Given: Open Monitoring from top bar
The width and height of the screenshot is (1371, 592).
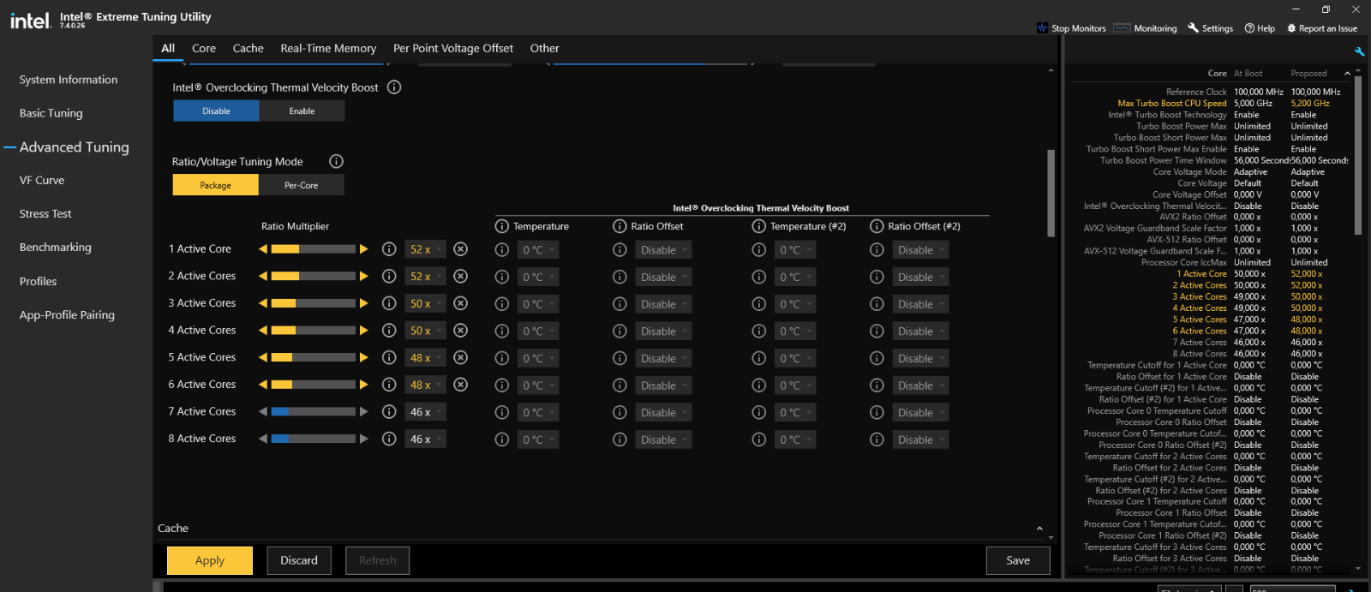Looking at the screenshot, I should (x=1146, y=28).
